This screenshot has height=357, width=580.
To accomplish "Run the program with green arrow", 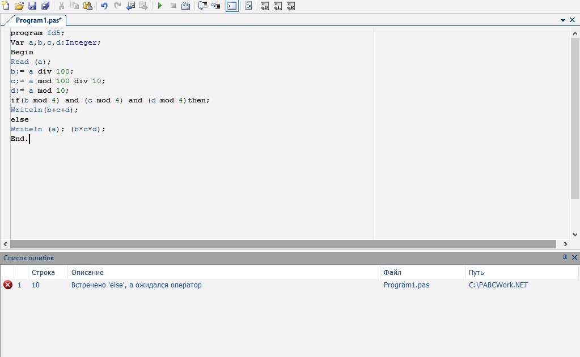I will [x=160, y=6].
